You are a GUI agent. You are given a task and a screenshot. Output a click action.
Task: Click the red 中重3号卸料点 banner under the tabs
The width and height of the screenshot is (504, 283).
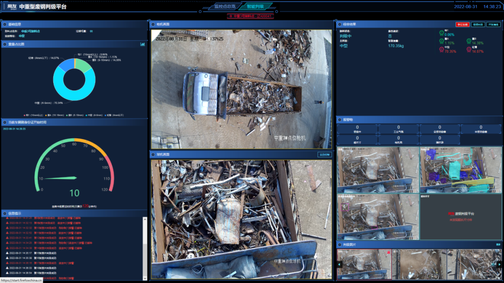click(251, 16)
